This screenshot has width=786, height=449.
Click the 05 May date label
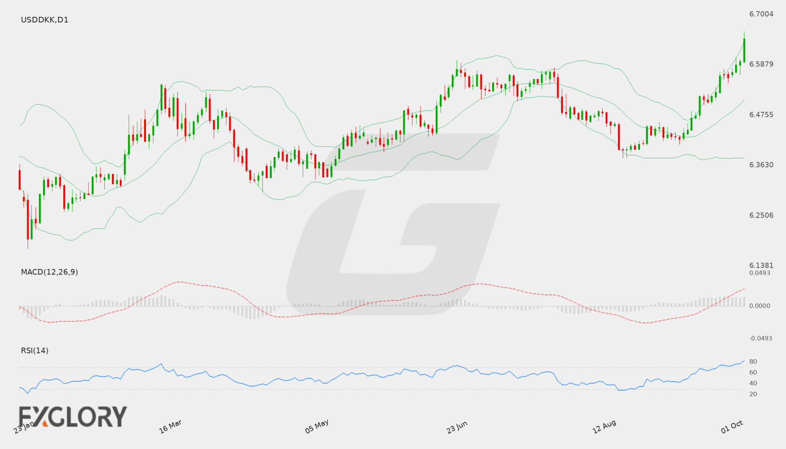point(317,427)
